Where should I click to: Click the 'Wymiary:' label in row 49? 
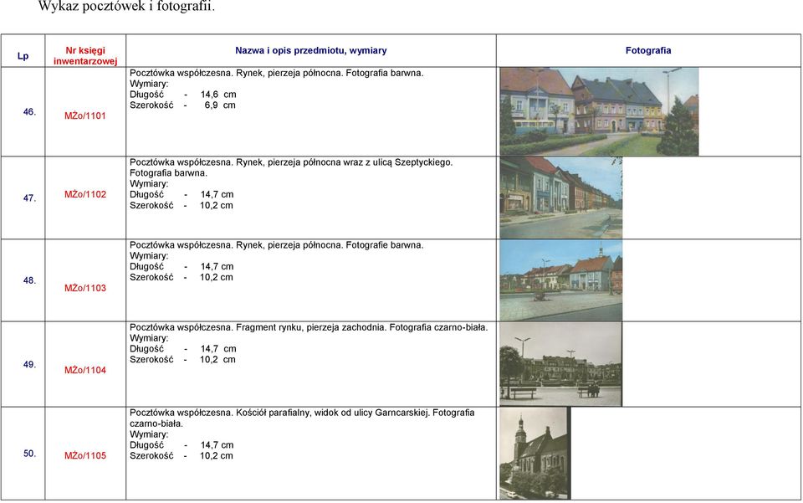149,338
